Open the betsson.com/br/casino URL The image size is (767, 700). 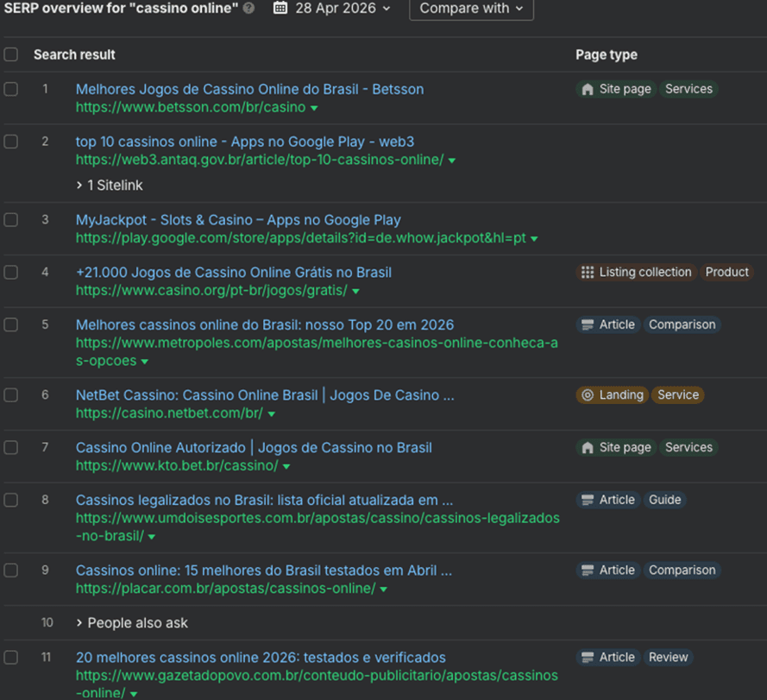pyautogui.click(x=191, y=107)
